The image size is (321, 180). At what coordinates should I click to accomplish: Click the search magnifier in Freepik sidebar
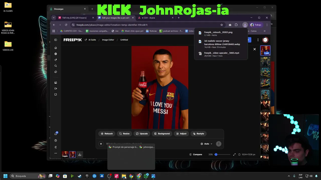(56, 66)
